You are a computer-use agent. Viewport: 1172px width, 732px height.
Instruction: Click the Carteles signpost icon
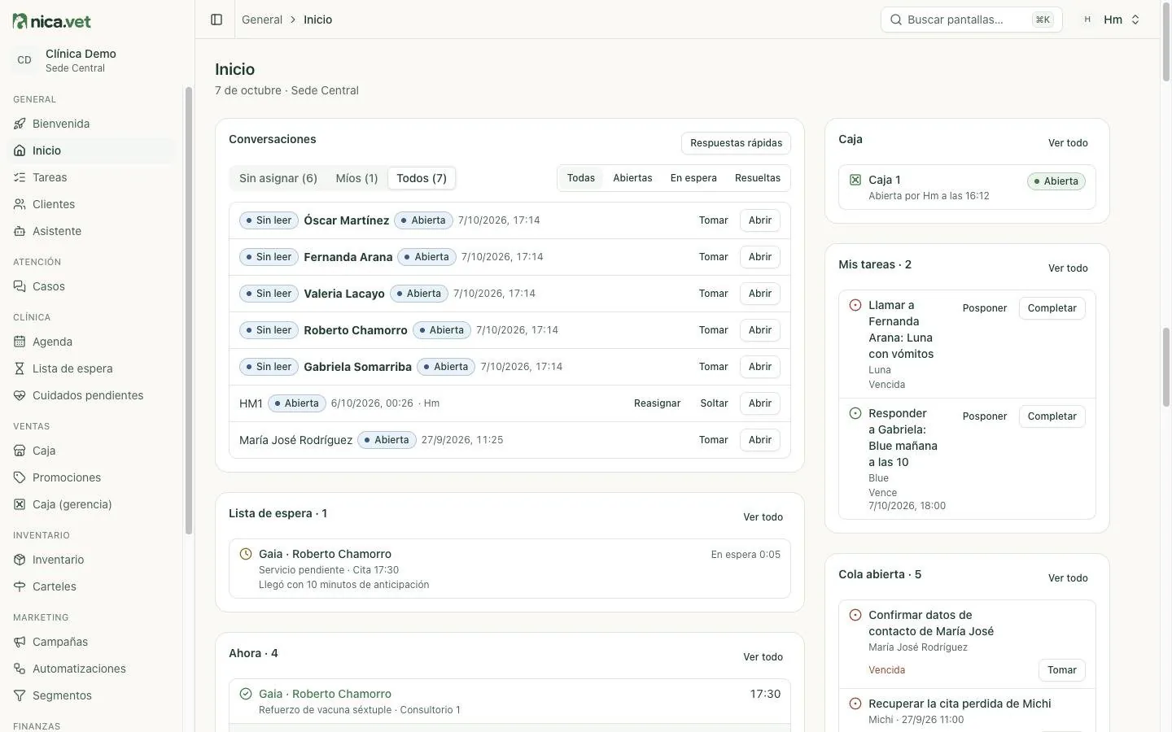point(20,586)
